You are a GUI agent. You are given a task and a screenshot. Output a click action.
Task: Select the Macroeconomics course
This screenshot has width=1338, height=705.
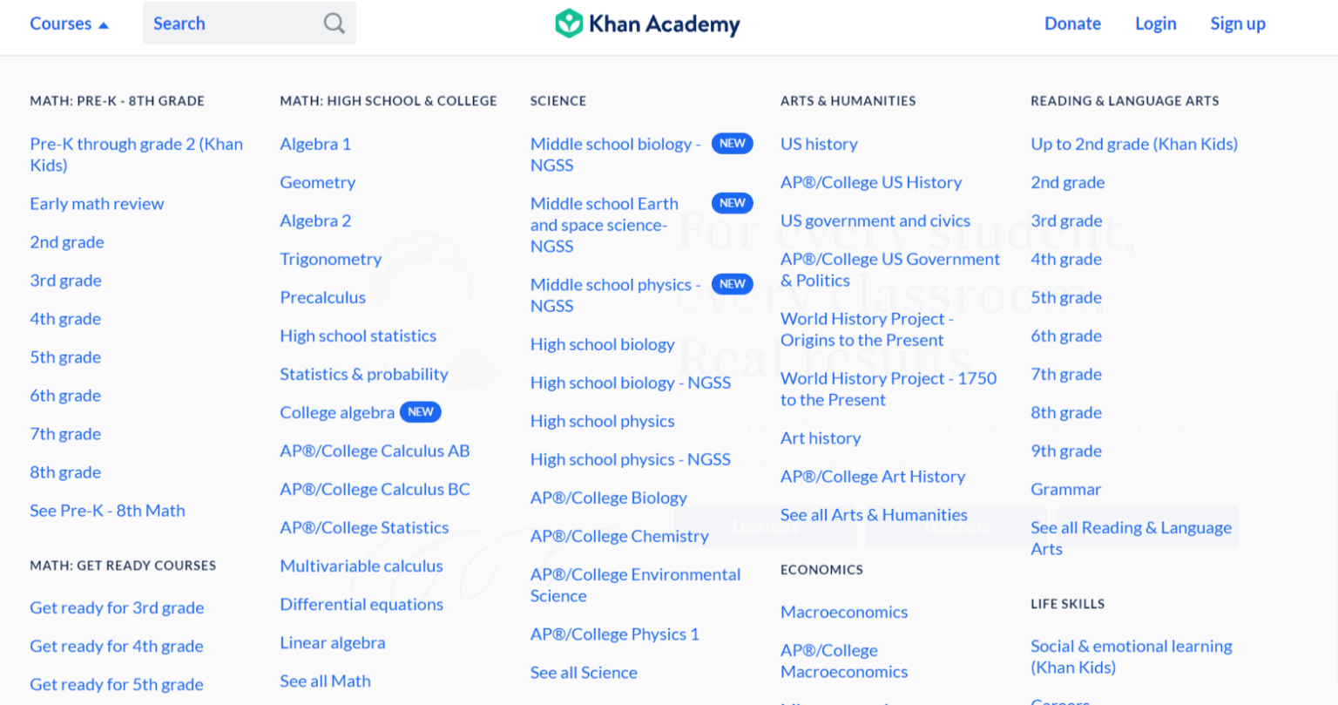[843, 612]
